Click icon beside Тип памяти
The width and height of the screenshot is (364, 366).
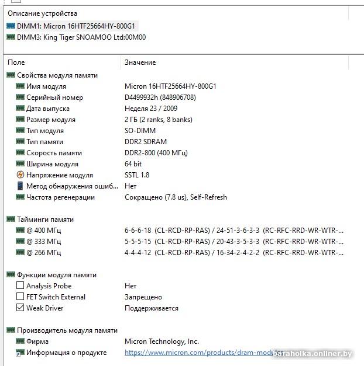click(x=20, y=141)
